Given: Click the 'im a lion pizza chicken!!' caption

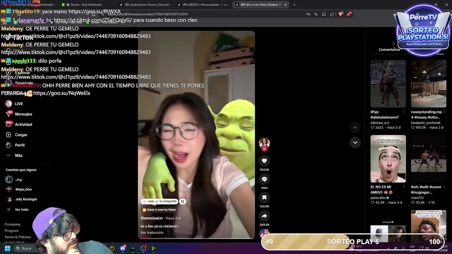Looking at the screenshot, I should pyautogui.click(x=160, y=226).
